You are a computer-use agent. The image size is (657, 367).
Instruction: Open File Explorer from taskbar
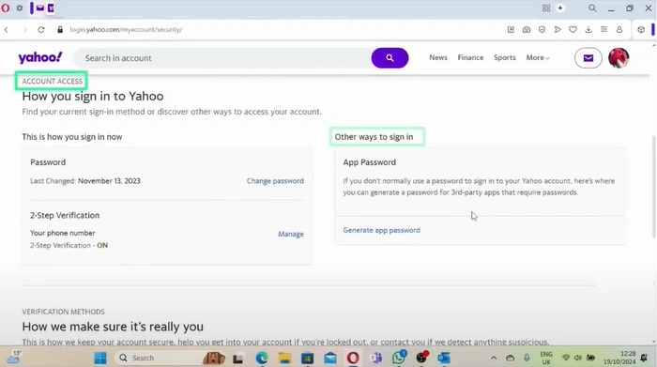click(x=284, y=358)
